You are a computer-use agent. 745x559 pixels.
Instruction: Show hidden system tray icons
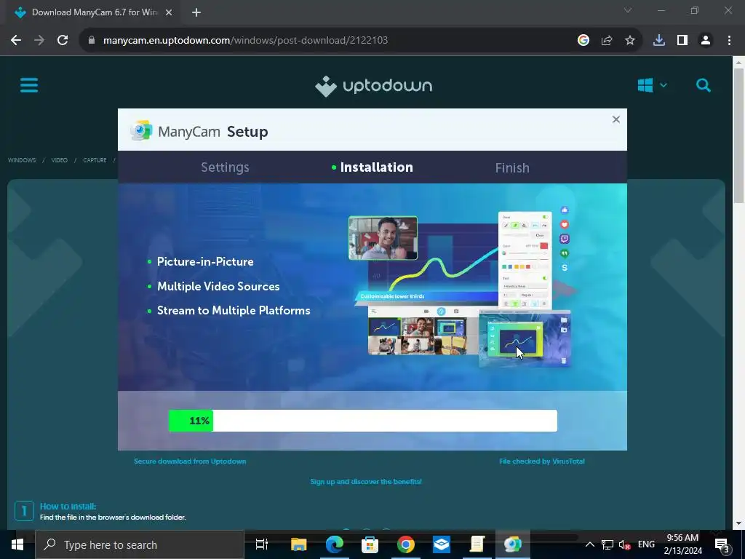pos(589,544)
